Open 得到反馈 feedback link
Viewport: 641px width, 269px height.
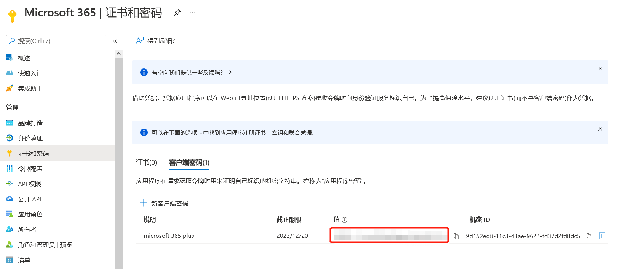click(156, 41)
